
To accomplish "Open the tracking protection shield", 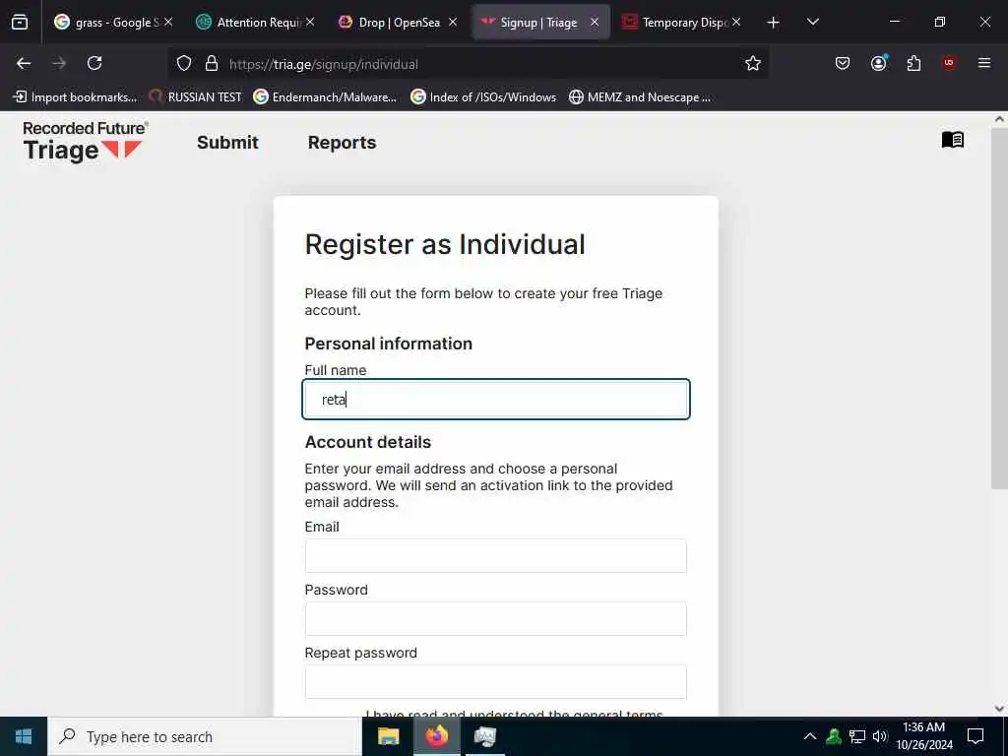I will pos(184,64).
